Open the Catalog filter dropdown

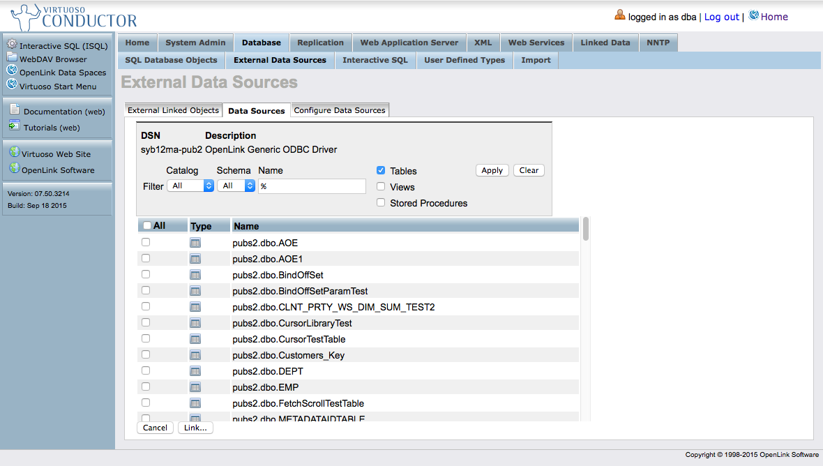coord(190,186)
